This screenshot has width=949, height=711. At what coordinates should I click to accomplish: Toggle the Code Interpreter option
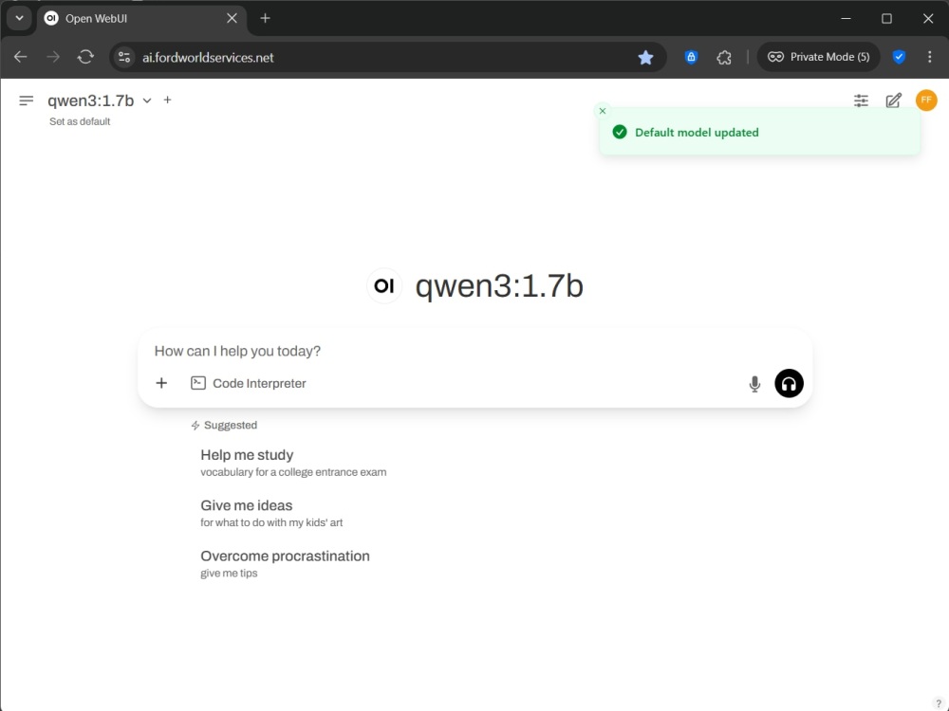(248, 383)
